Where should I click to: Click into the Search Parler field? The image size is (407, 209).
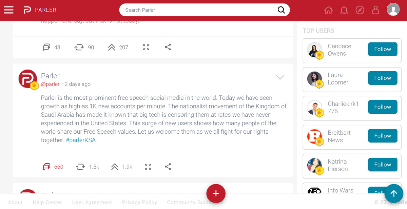[x=197, y=10]
